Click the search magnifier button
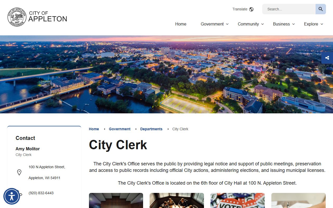The image size is (333, 208). coord(321,9)
